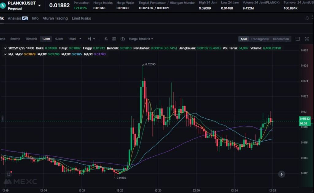Switch chart view to TradingView
The height and width of the screenshot is (193, 314).
click(x=259, y=39)
